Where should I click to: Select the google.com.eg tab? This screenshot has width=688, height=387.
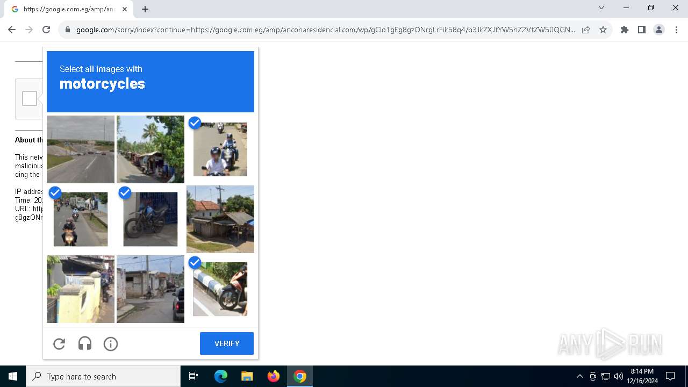[x=69, y=9]
